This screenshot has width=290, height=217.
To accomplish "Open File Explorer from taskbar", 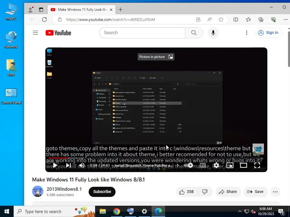I will pos(103,211).
